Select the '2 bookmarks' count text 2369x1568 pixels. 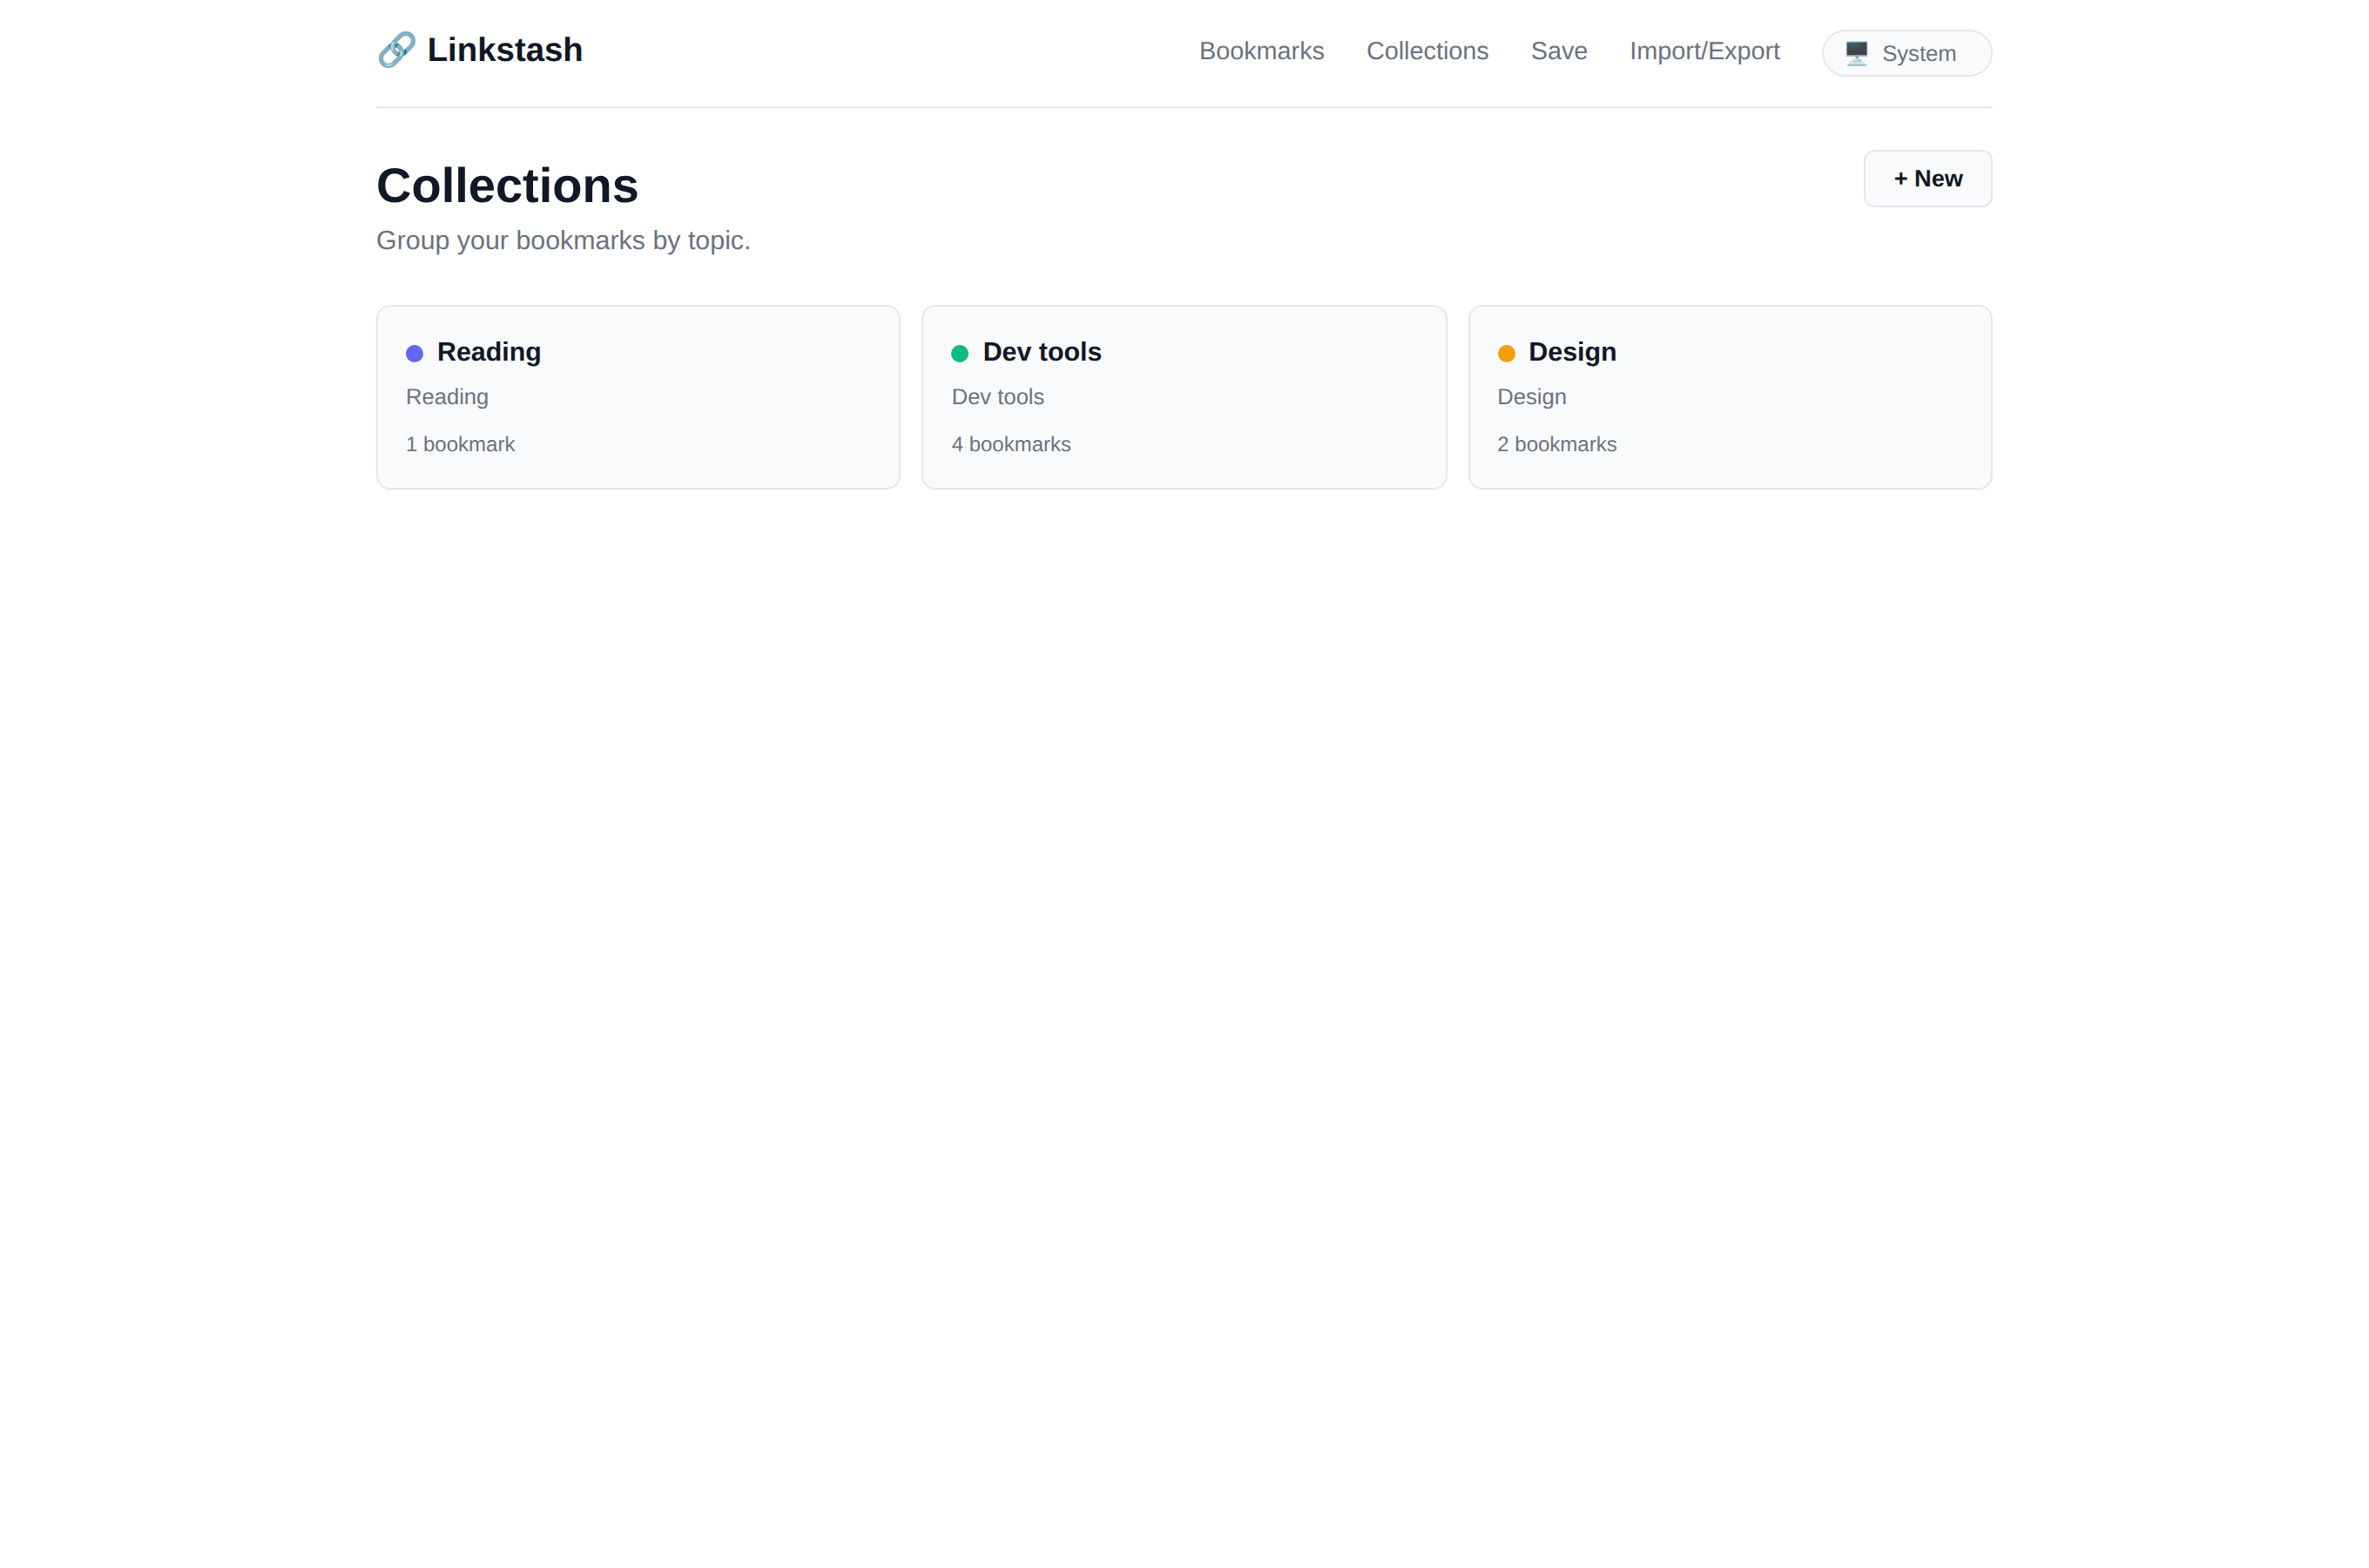(x=1556, y=444)
